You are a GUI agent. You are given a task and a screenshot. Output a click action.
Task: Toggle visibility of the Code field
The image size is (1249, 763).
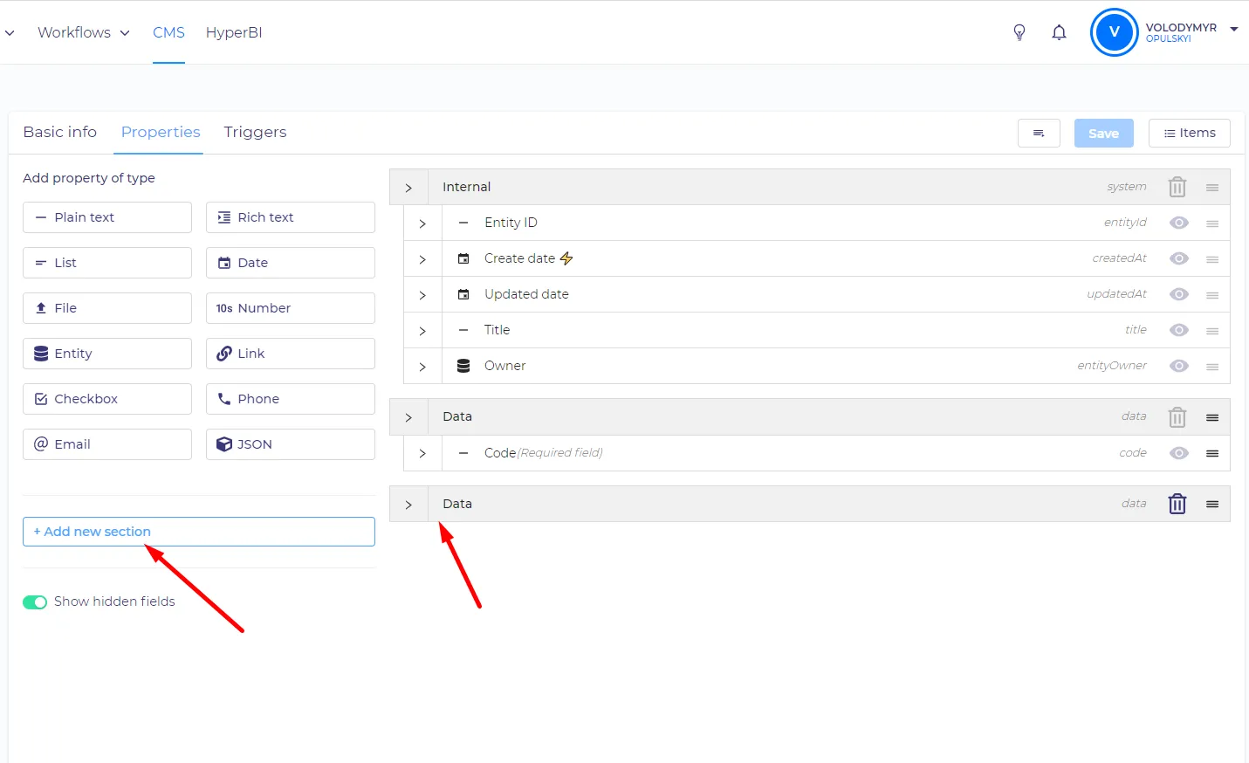point(1179,453)
